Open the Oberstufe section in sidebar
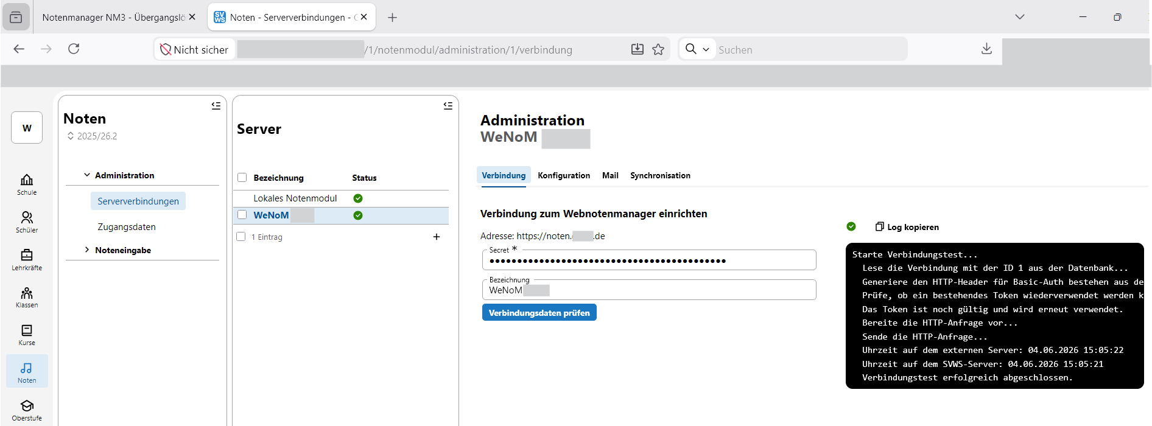 pos(27,411)
